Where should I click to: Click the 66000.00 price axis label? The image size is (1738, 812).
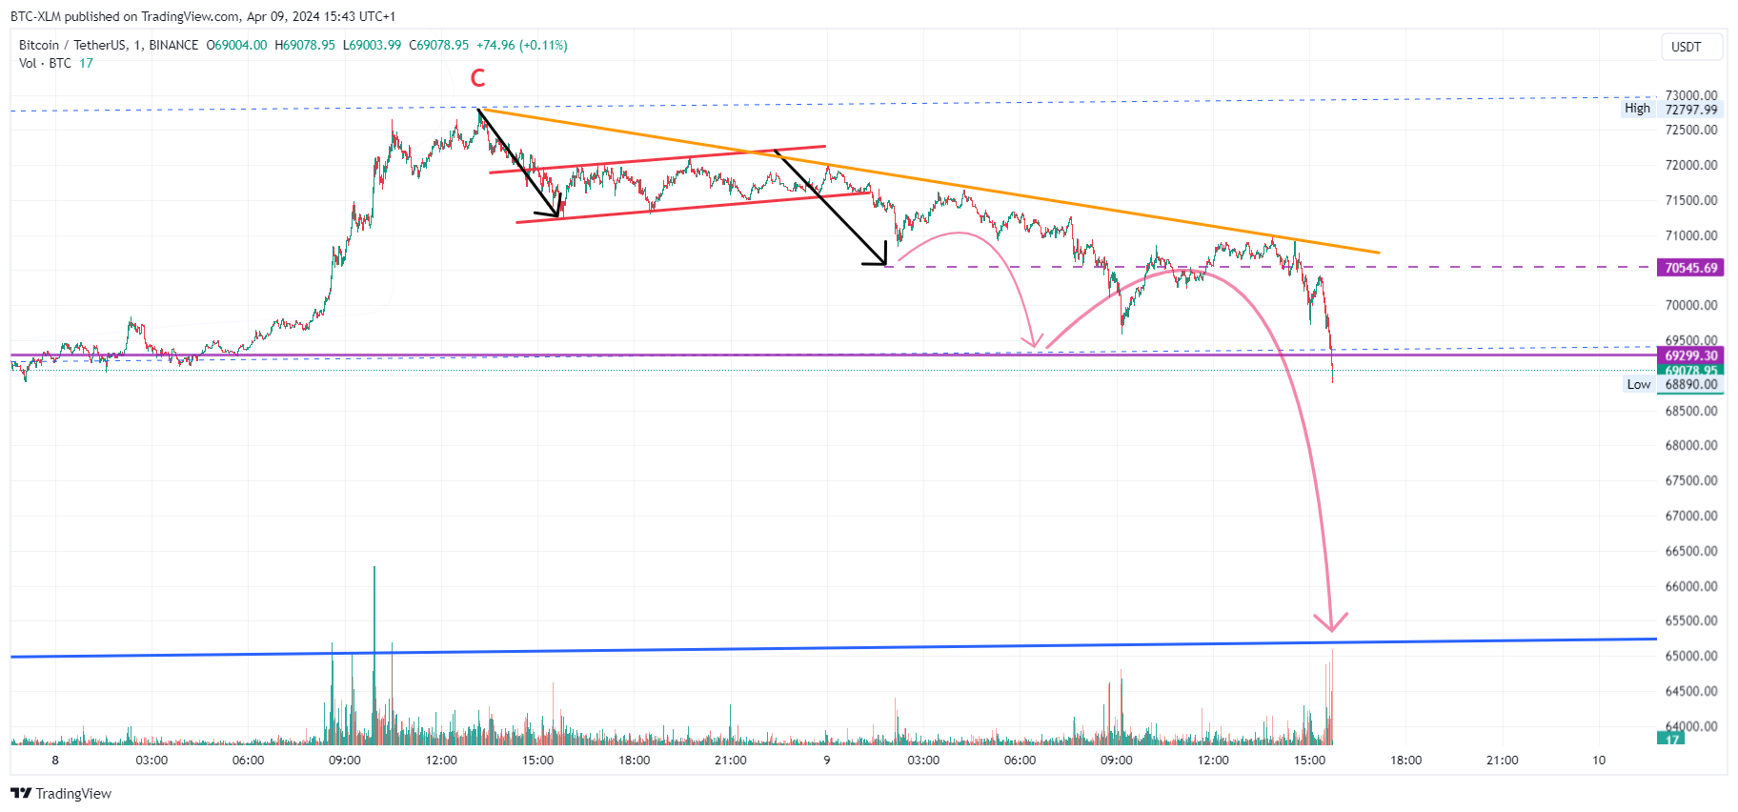(x=1690, y=586)
